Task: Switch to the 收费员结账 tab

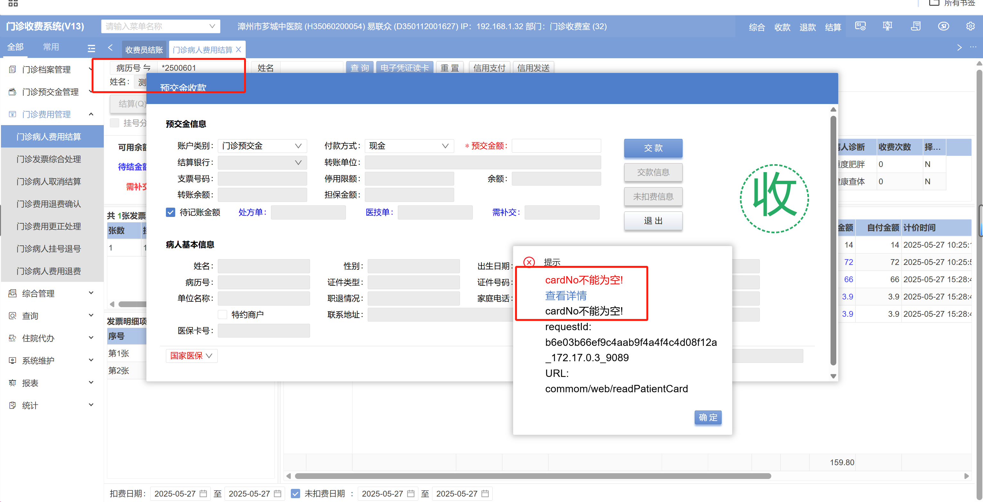Action: point(144,50)
